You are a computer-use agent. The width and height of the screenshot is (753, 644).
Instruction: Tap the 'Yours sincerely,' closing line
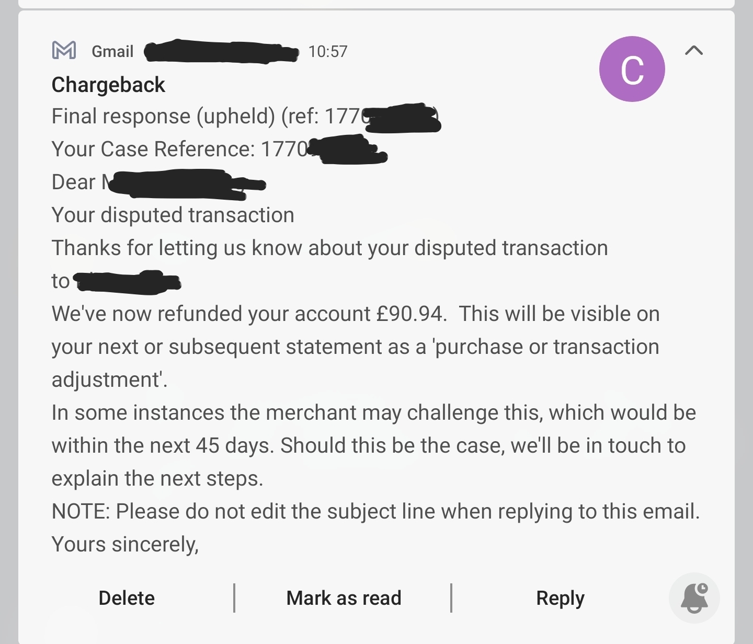[125, 544]
